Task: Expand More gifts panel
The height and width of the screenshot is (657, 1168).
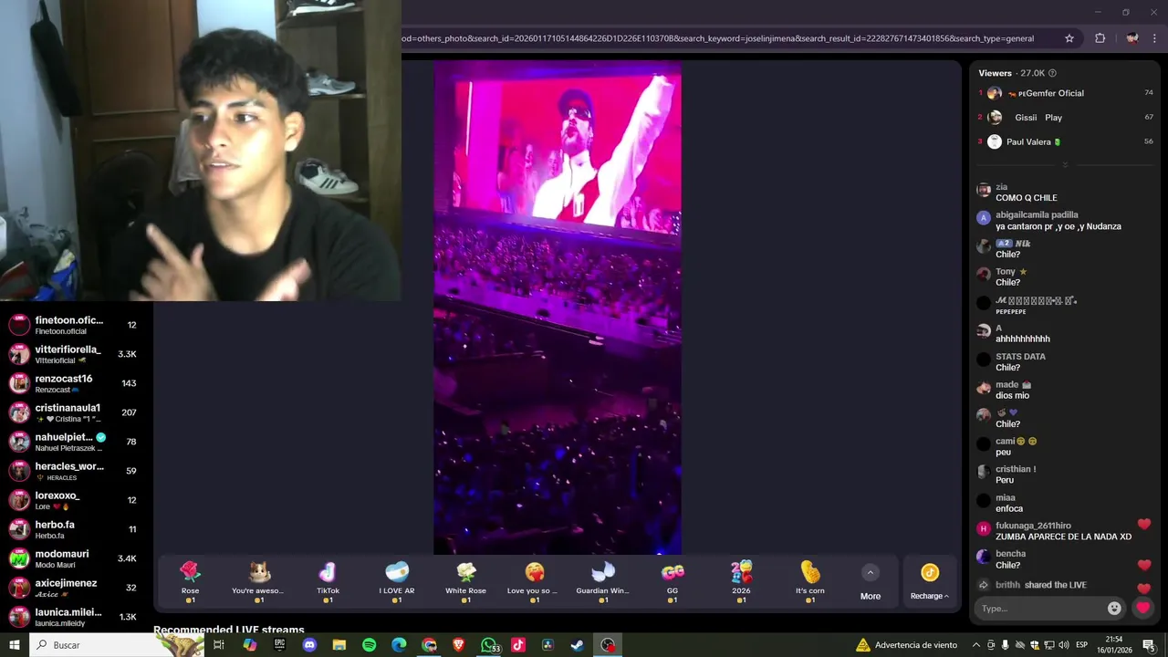Action: [871, 582]
